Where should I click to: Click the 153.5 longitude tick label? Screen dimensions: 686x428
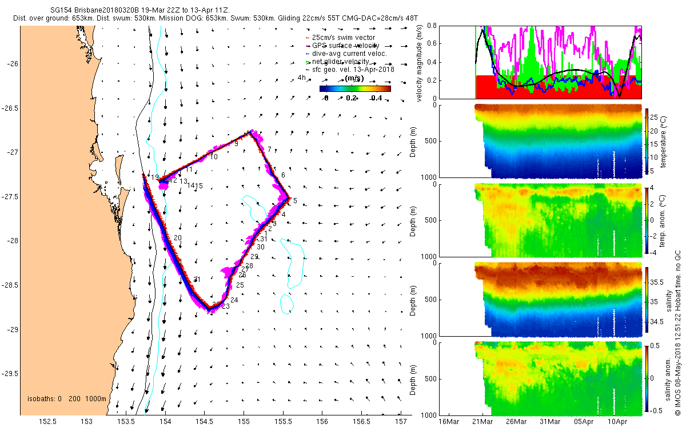tap(126, 422)
